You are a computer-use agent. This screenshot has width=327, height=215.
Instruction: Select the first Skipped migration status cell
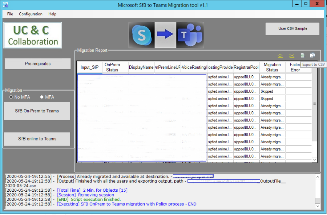(272, 91)
